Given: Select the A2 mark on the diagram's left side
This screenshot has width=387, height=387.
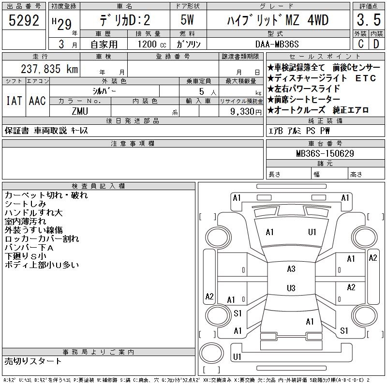Looking at the screenshot, I should (x=209, y=297).
